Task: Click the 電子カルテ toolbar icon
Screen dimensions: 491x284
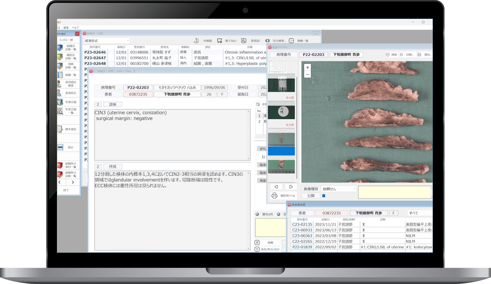Action: (x=220, y=41)
